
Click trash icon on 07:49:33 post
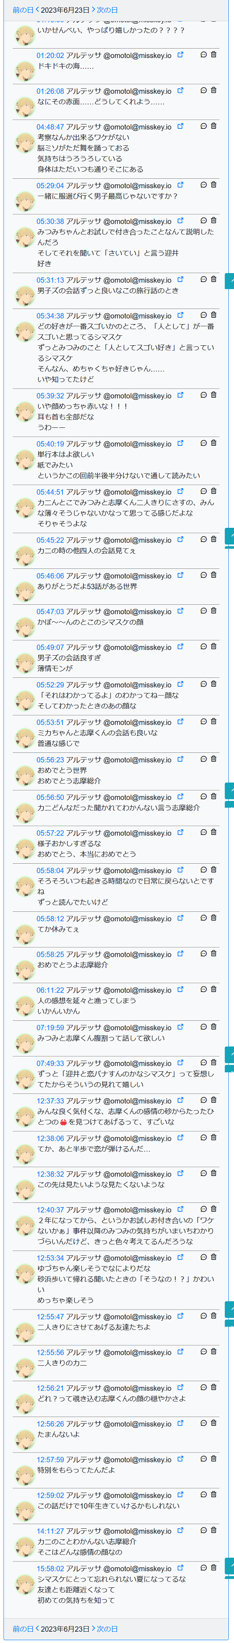point(213,1063)
